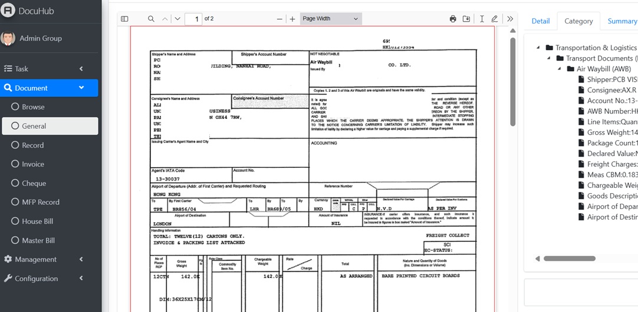Print the document using printer icon
Image resolution: width=638 pixels, height=312 pixels.
tap(453, 19)
